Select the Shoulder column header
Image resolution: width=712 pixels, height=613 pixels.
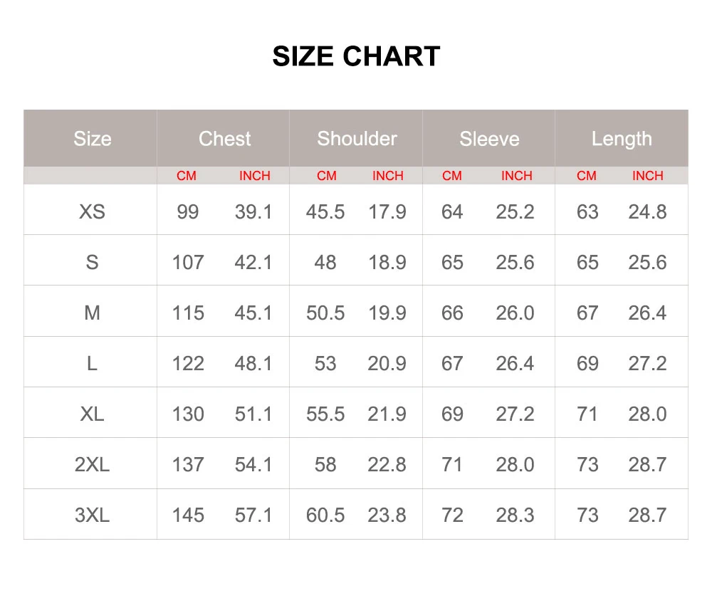coord(357,139)
